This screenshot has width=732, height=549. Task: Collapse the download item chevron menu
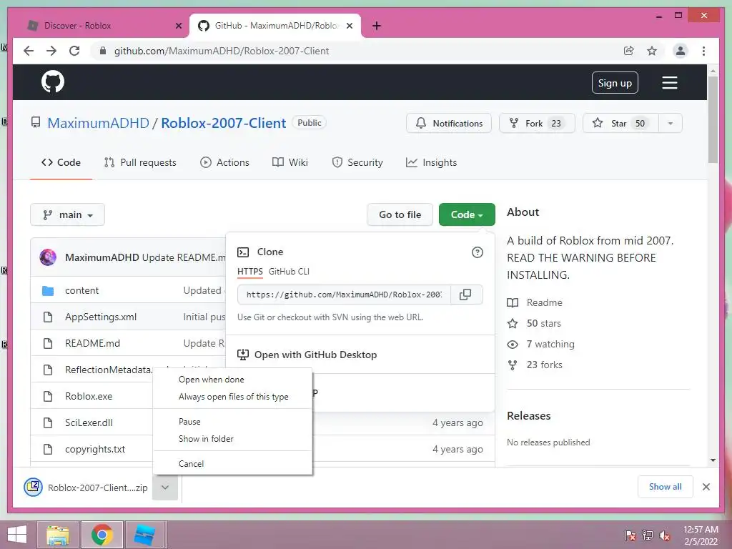pos(165,488)
